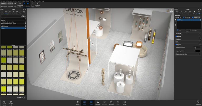Screen dimensions: 202x106
Task: Enable Performance Mode in the toolbar
Action: tap(20, 4)
